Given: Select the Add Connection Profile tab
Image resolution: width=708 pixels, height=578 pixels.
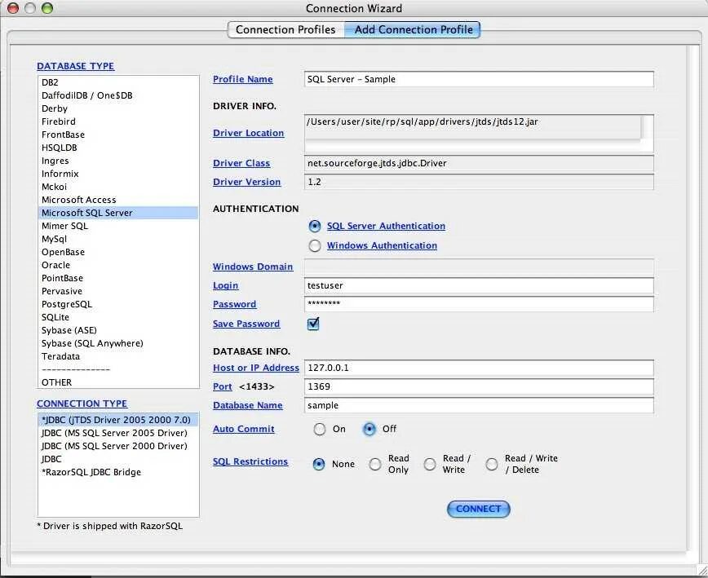Looking at the screenshot, I should [414, 30].
